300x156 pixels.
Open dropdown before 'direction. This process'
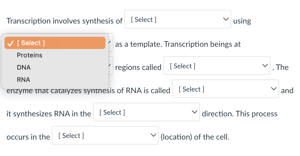pyautogui.click(x=146, y=112)
